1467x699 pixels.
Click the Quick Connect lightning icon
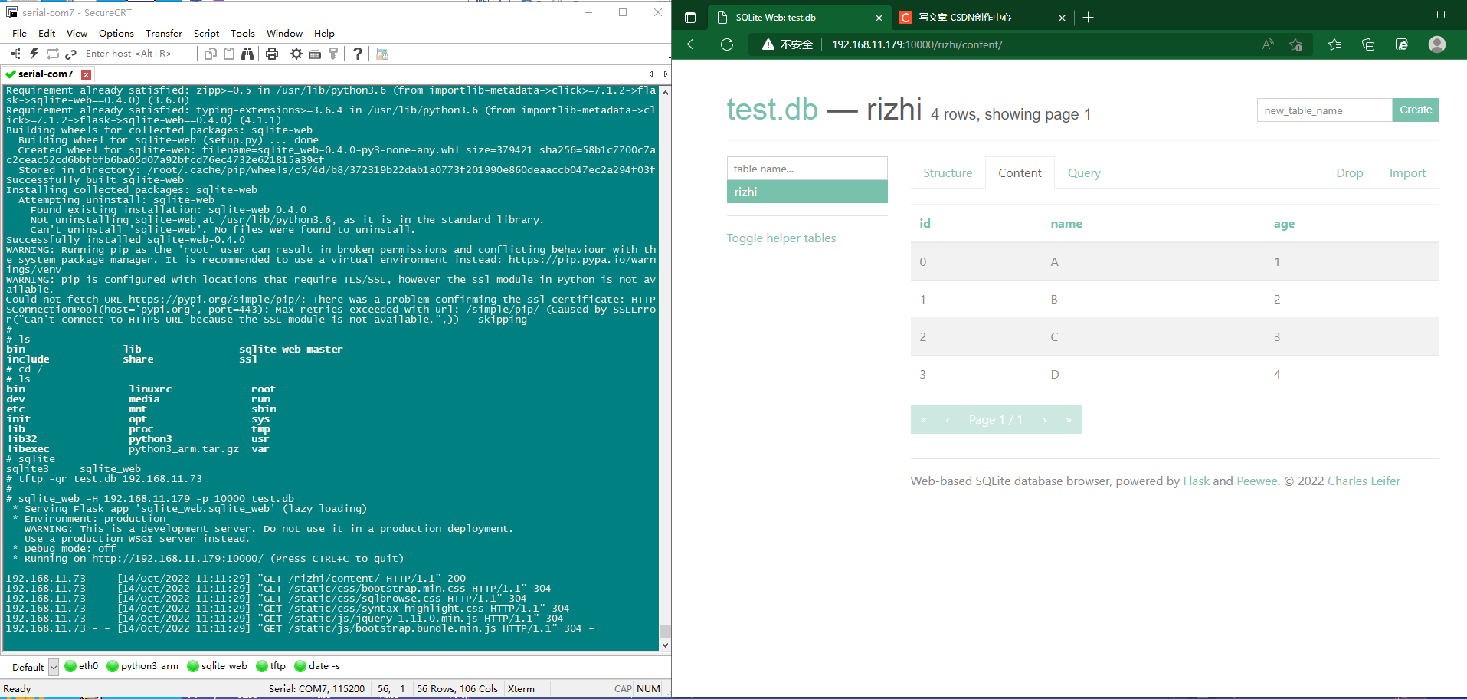[34, 54]
